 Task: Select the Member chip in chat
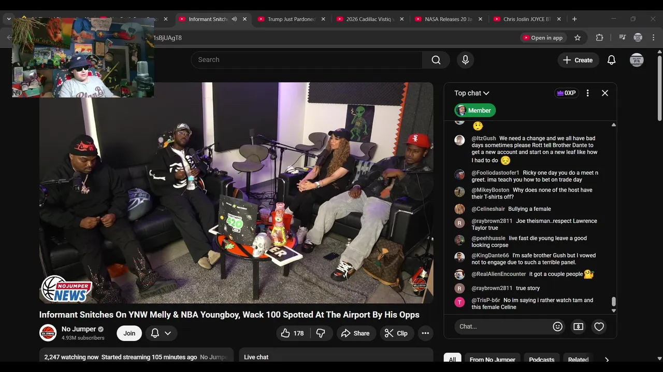[475, 110]
